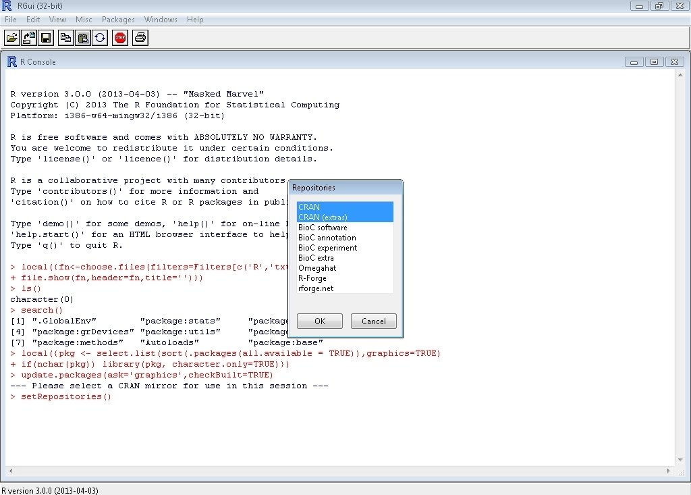Maximize the R Console child window
Viewport: 691px width, 495px height.
pos(654,61)
